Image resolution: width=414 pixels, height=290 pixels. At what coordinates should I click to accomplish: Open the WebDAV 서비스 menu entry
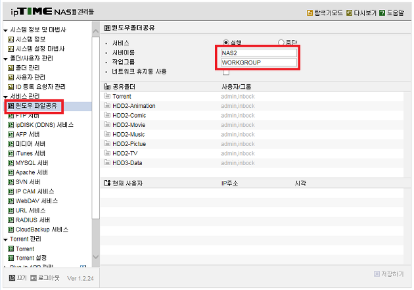(x=36, y=201)
